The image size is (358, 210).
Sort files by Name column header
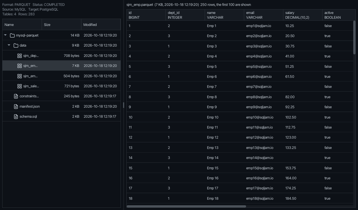pos(22,25)
